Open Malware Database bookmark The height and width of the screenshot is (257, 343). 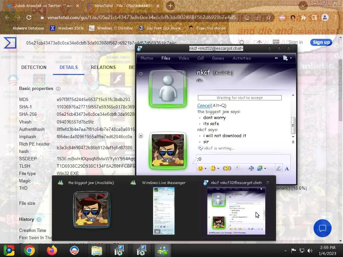(x=28, y=28)
